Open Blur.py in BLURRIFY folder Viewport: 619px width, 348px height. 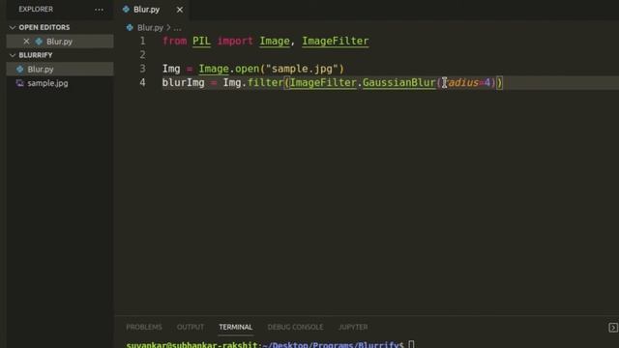pos(60,69)
